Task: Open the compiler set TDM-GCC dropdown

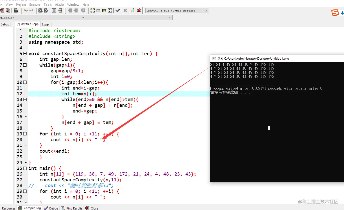Action: point(176,10)
